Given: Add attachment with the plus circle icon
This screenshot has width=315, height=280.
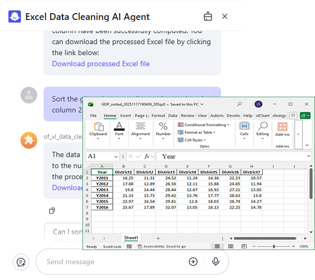Looking at the screenshot, I should click(193, 262).
